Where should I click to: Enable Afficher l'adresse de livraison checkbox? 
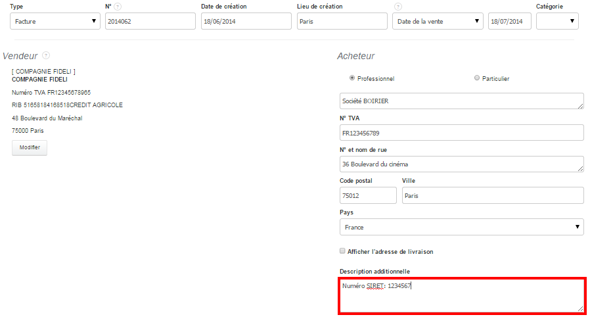coord(342,251)
